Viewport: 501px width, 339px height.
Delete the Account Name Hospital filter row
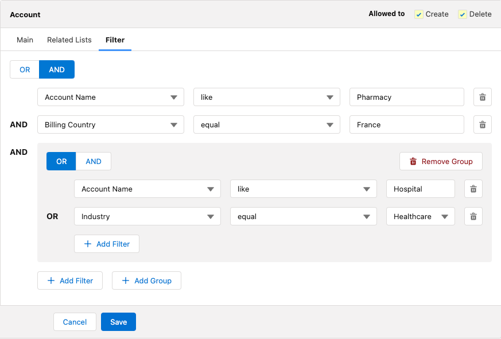click(x=473, y=189)
